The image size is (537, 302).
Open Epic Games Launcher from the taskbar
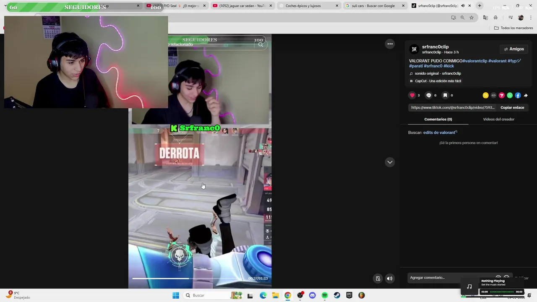click(x=349, y=295)
